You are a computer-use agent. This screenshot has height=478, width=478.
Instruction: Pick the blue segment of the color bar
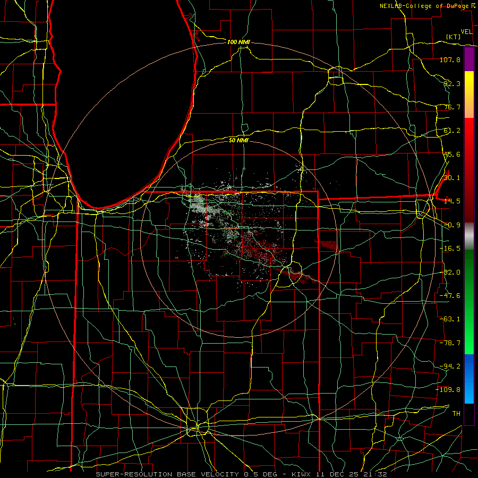tap(469, 379)
